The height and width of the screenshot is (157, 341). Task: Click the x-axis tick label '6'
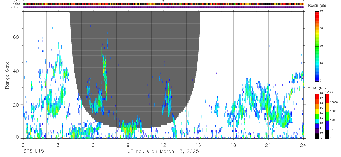coord(93,145)
